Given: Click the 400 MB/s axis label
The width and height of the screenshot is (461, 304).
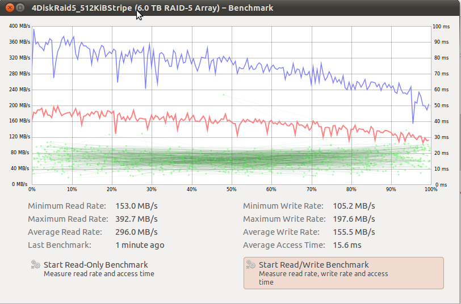Looking at the screenshot, I should (20, 26).
